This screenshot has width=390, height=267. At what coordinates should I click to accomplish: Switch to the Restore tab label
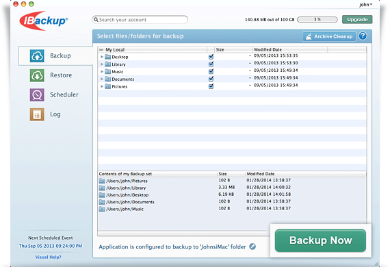[x=61, y=75]
